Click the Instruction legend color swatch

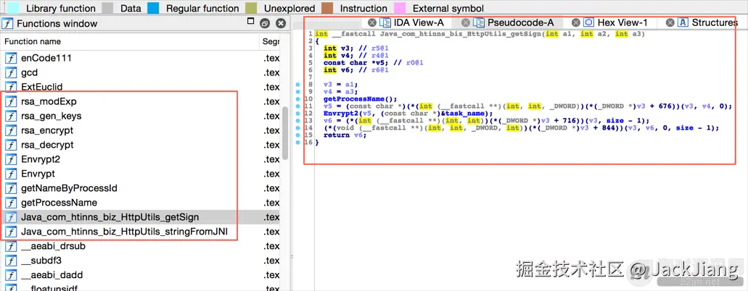pyautogui.click(x=326, y=8)
